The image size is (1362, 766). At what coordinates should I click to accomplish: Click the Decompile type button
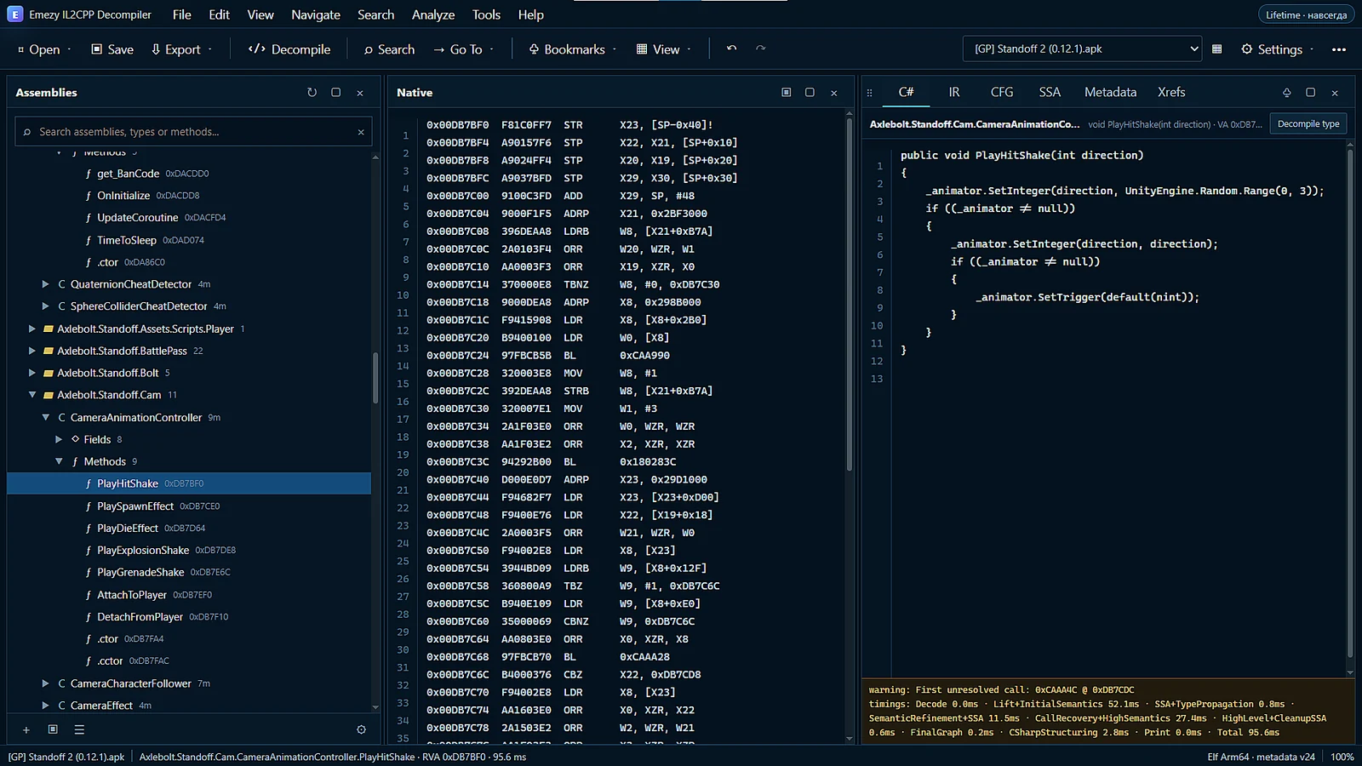coord(1308,124)
